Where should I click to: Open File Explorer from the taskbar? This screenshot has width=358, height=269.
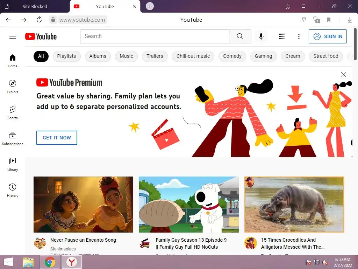28,262
